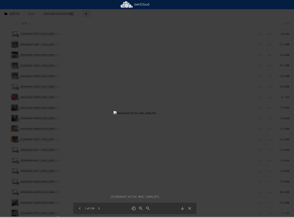This screenshot has width=294, height=218.
Task: Zoom out of the image preview
Action: point(148,208)
